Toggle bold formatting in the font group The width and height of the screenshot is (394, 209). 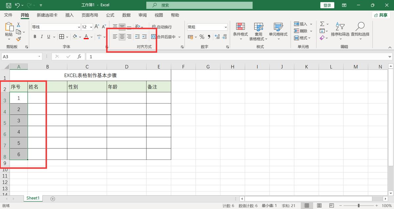pos(34,37)
